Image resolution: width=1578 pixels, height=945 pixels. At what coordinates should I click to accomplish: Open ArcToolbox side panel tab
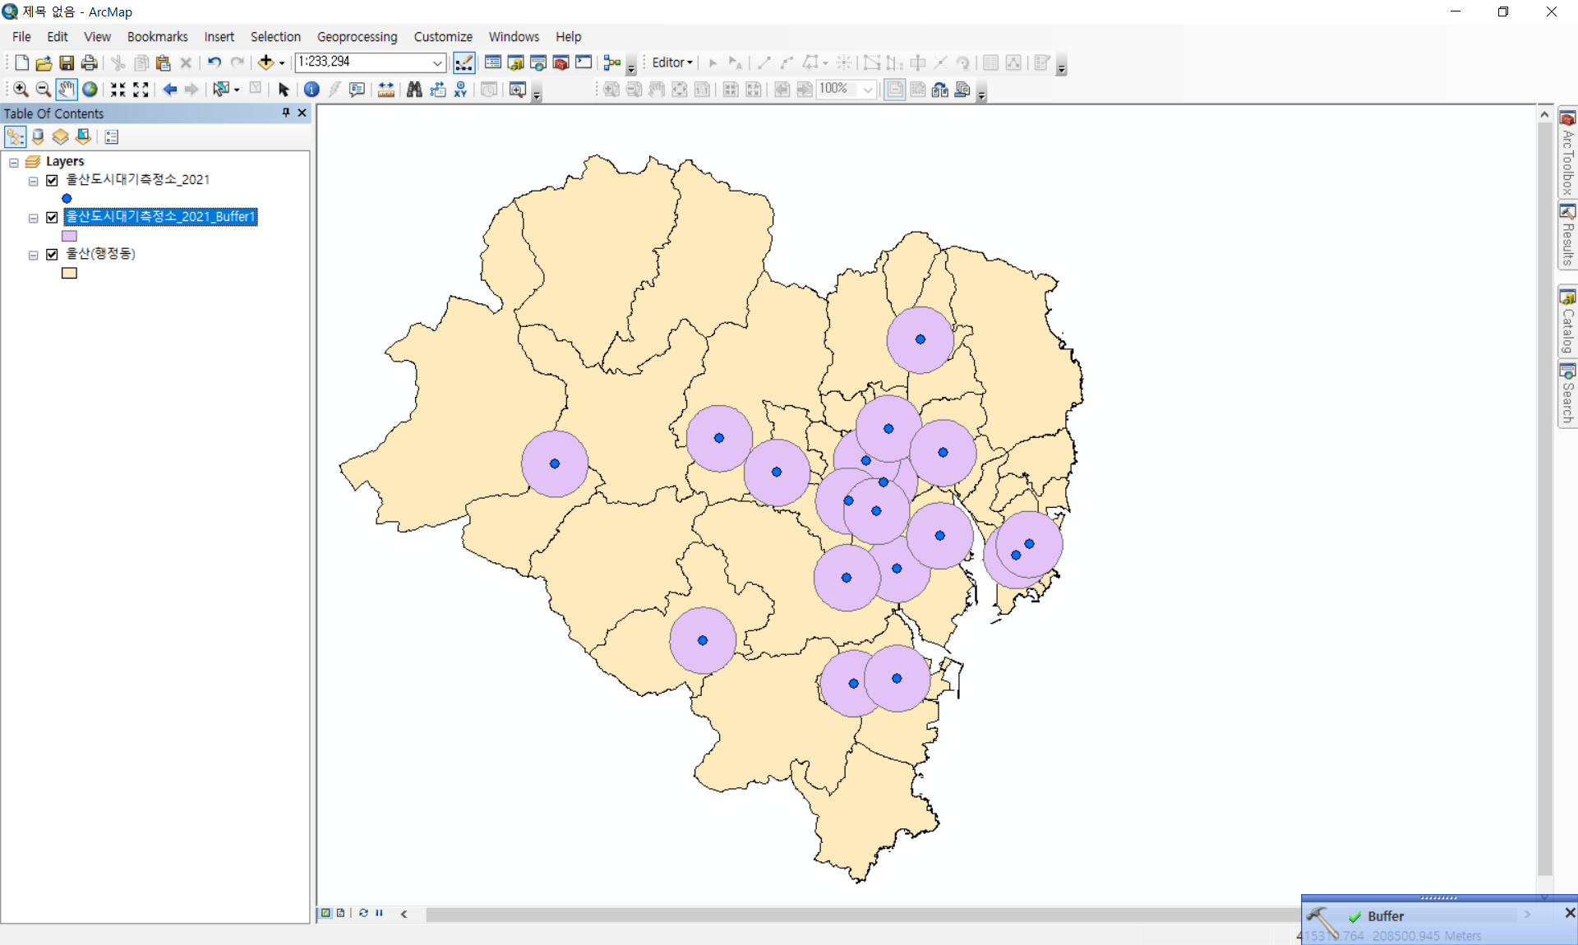1567,153
